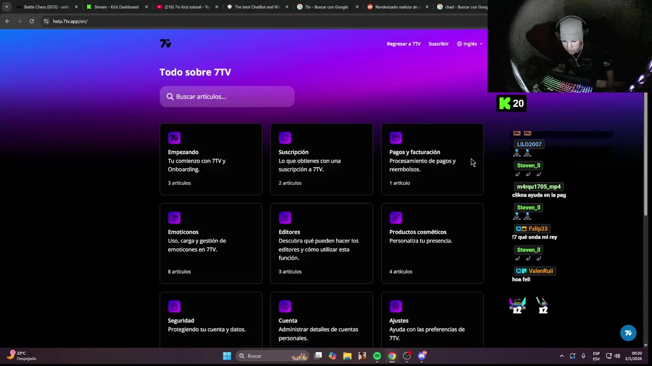Show hidden system tray icons

click(561, 356)
